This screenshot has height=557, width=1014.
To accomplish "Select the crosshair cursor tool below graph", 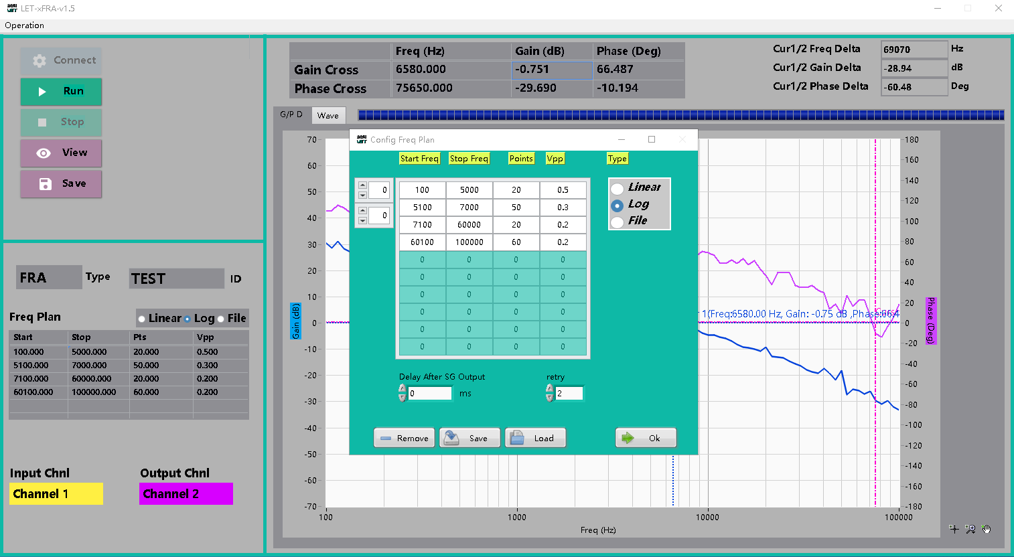I will click(x=954, y=529).
